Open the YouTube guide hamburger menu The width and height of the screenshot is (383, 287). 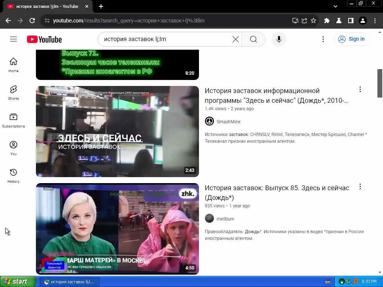click(x=13, y=39)
